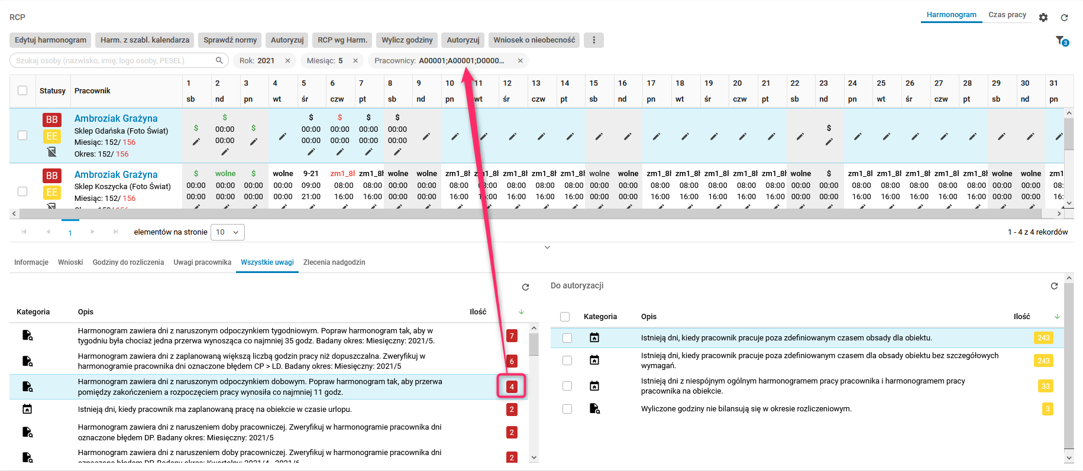Tick the Do autoryzacji header checkbox
The width and height of the screenshot is (1083, 471).
point(565,317)
